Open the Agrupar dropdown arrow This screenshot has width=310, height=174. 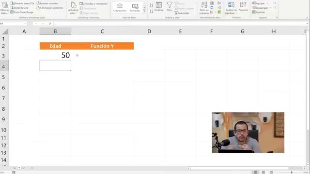(x=267, y=3)
